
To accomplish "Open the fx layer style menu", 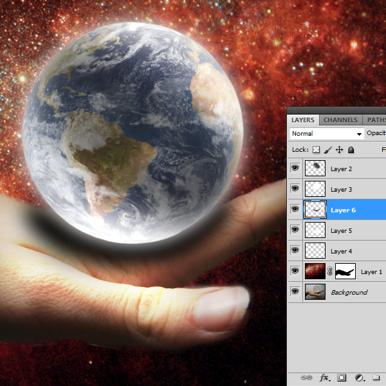I will click(325, 378).
